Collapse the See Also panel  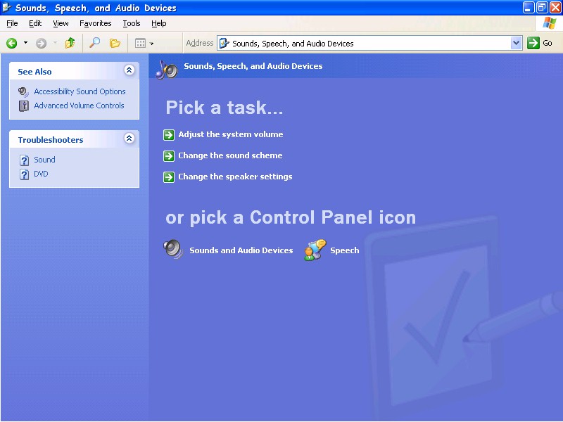[x=129, y=70]
